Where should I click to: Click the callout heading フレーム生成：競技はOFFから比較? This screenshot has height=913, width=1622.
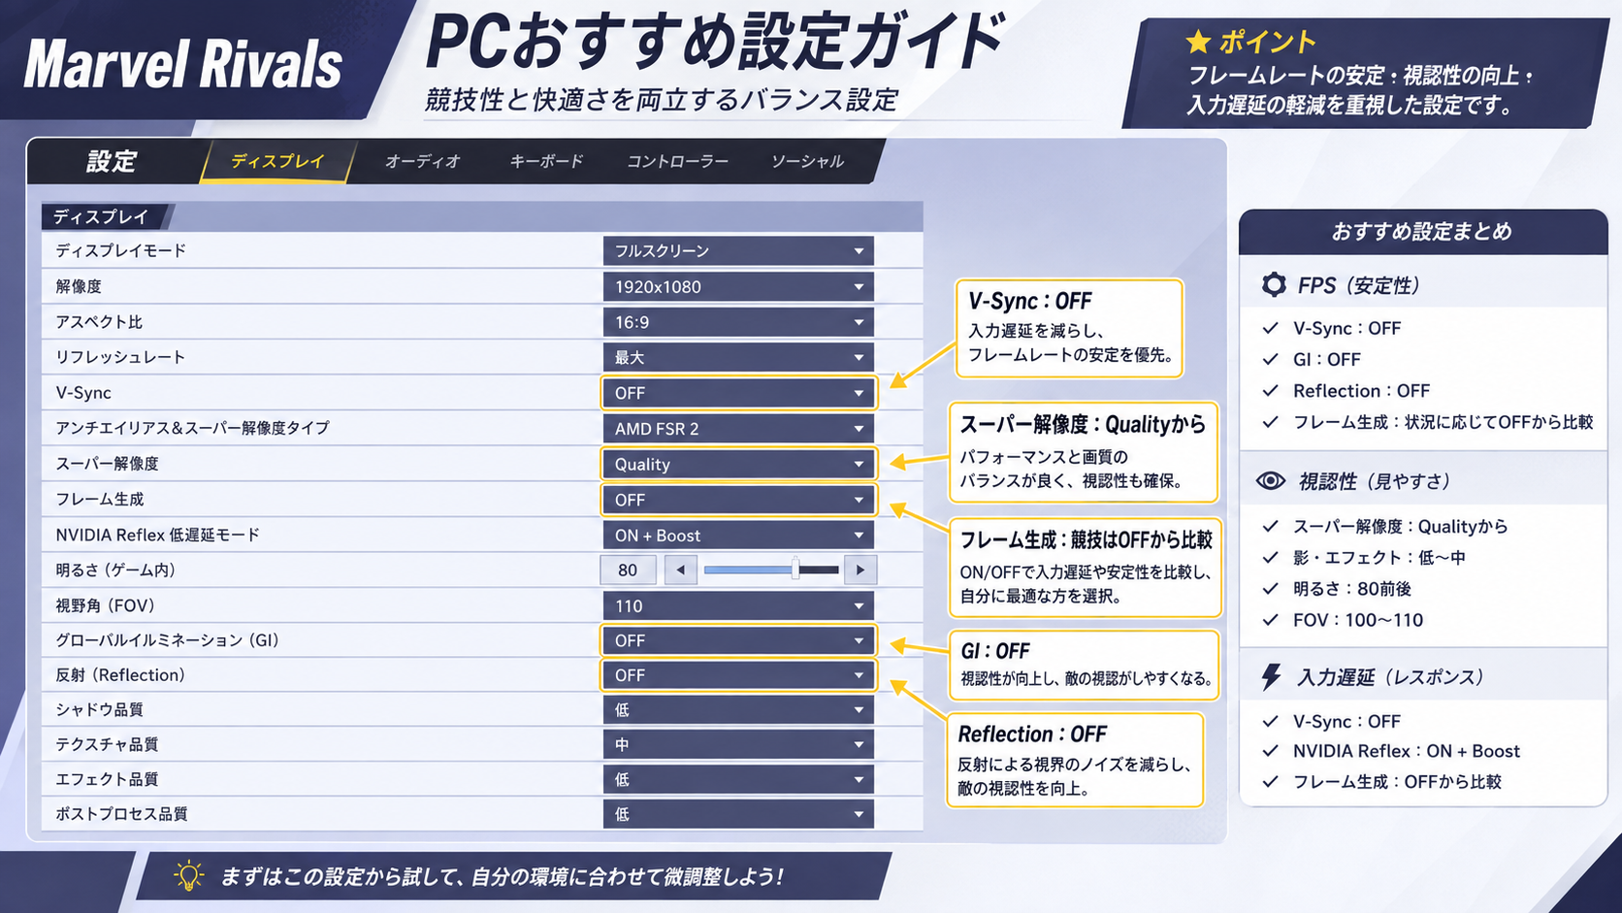point(1087,539)
